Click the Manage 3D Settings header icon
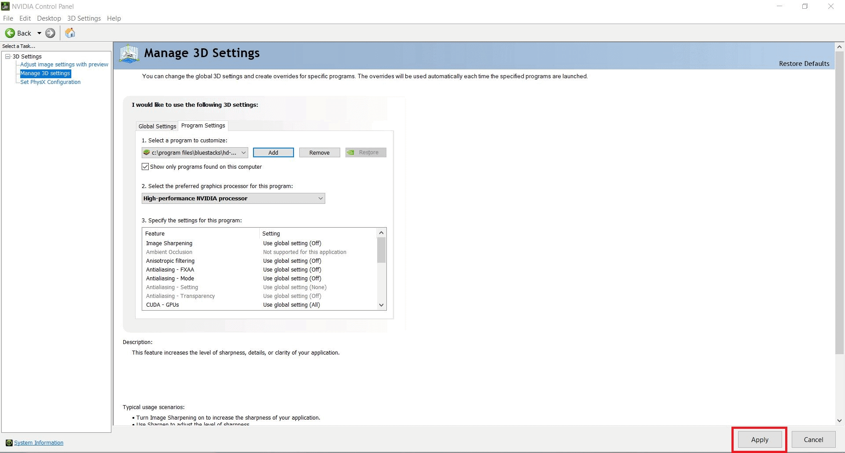 pyautogui.click(x=129, y=54)
